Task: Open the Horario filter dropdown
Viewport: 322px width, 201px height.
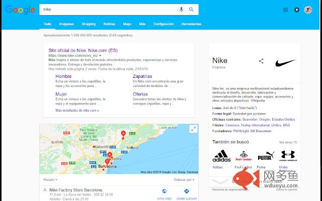Action: tap(50, 180)
